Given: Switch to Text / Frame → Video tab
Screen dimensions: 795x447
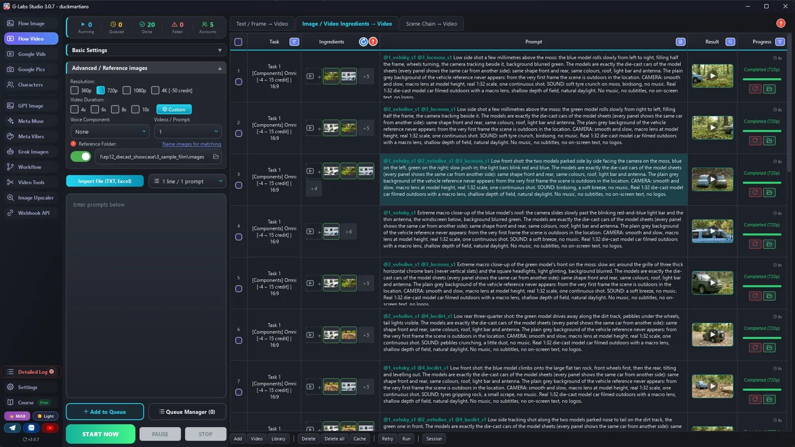Looking at the screenshot, I should click(x=262, y=24).
